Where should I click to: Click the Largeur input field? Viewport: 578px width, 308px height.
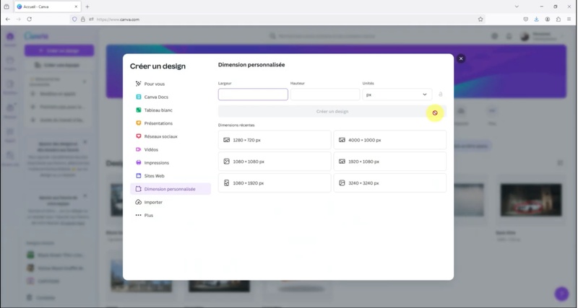pyautogui.click(x=253, y=94)
